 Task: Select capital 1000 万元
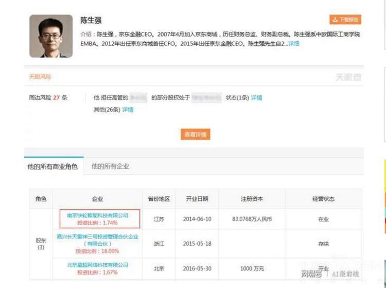click(x=252, y=268)
